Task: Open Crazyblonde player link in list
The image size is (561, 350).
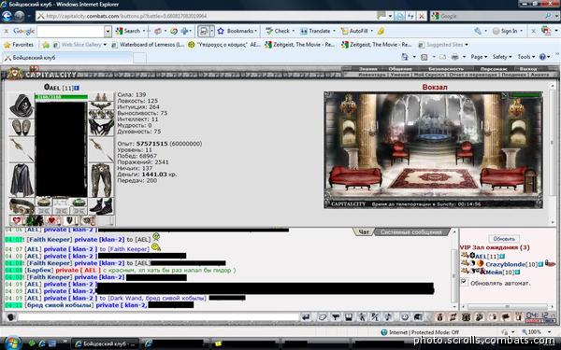Action: tap(506, 264)
